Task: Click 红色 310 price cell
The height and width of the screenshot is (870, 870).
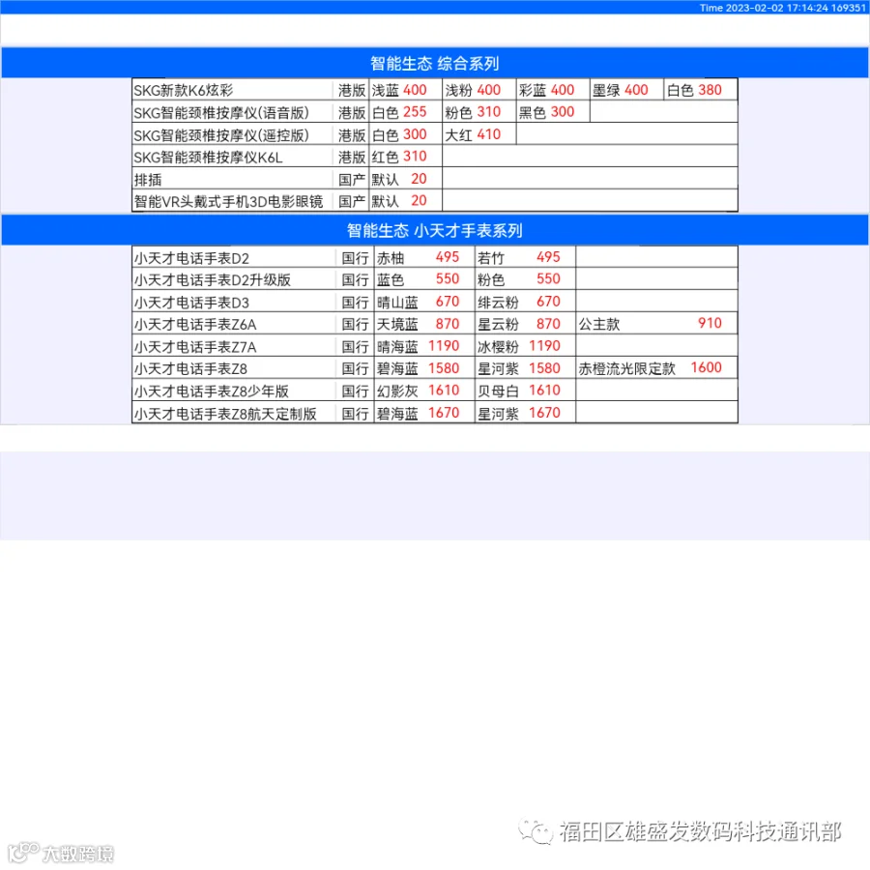Action: pos(406,157)
